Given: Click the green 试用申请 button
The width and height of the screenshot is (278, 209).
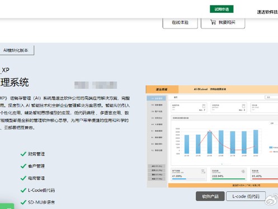Looking at the screenshot, I should point(222,9).
